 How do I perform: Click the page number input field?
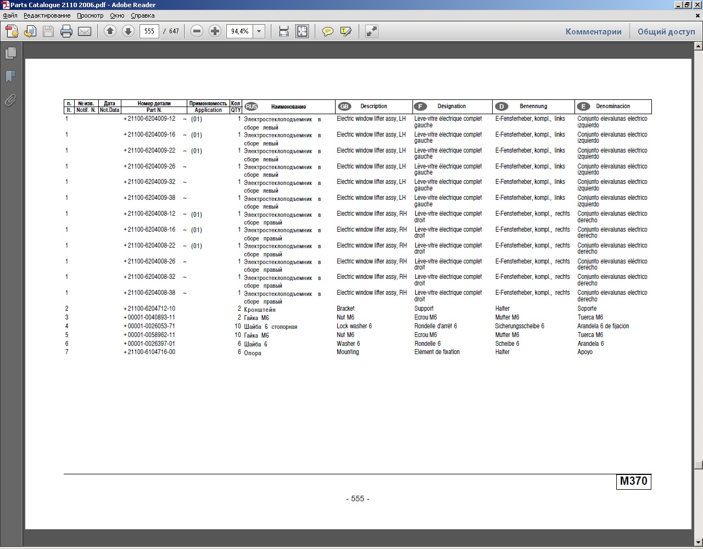click(149, 31)
